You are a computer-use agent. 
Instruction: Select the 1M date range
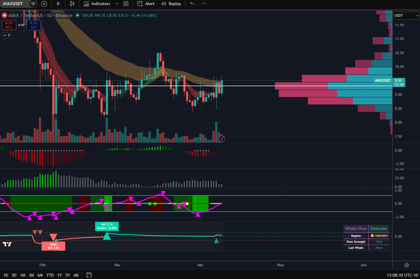point(23,275)
